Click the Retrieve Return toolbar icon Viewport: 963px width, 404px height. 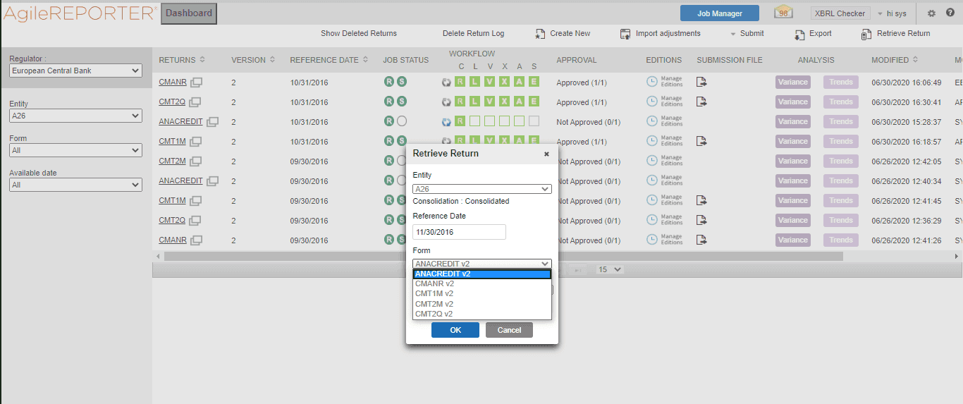click(866, 34)
